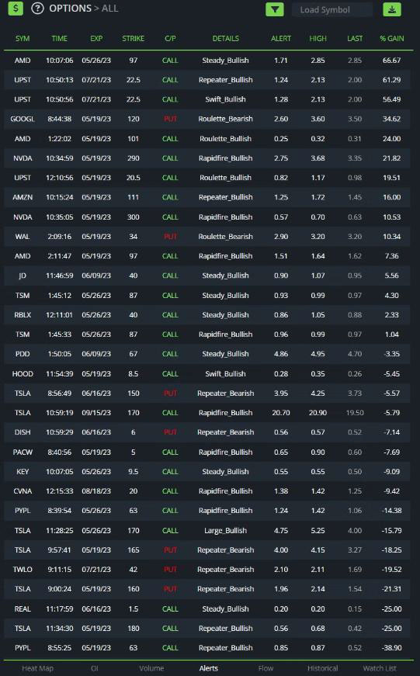Screen dimensions: 420x676
Task: Click PYPL symbol at 8:39:54
Action: point(23,511)
